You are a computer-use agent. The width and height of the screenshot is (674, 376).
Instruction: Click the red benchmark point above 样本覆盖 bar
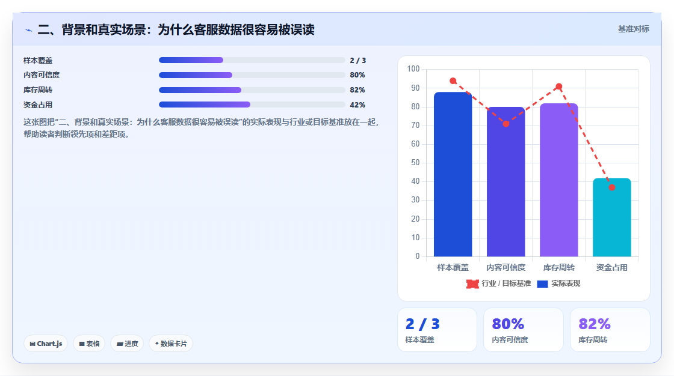tap(453, 80)
